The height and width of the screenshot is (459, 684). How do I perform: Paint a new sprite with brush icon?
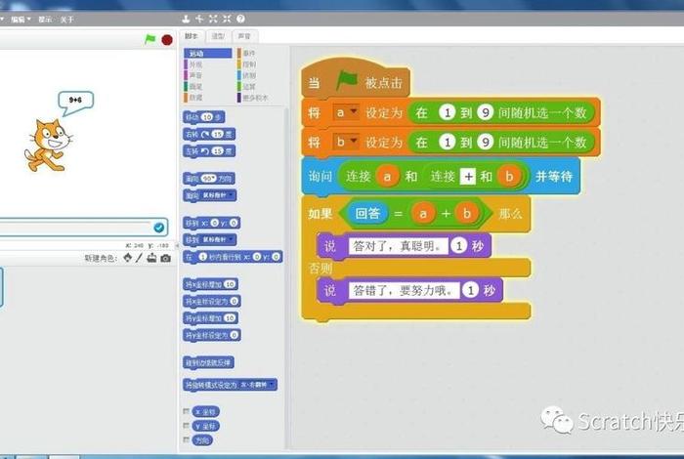point(140,258)
